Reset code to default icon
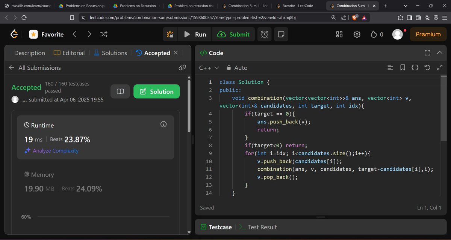 pos(427,68)
